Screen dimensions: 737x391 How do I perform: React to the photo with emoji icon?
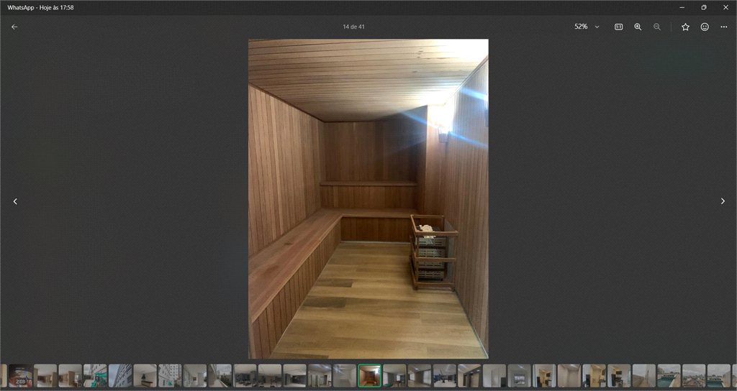(705, 27)
